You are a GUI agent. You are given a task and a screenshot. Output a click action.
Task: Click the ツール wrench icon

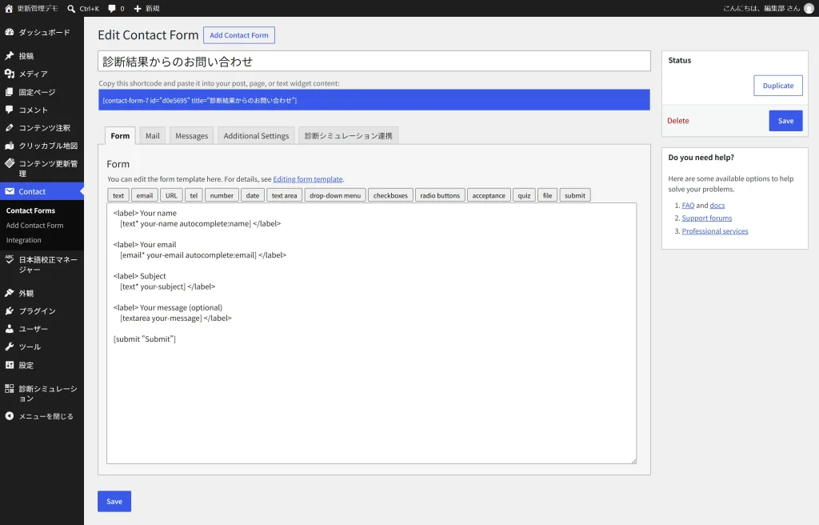click(10, 347)
